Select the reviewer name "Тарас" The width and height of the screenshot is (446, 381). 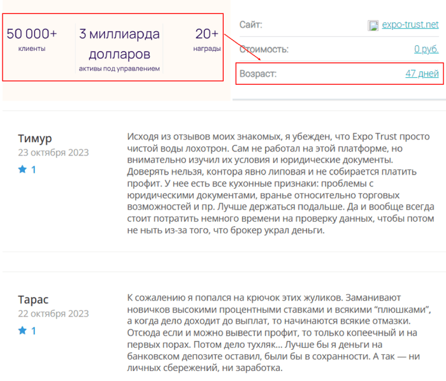(x=33, y=299)
